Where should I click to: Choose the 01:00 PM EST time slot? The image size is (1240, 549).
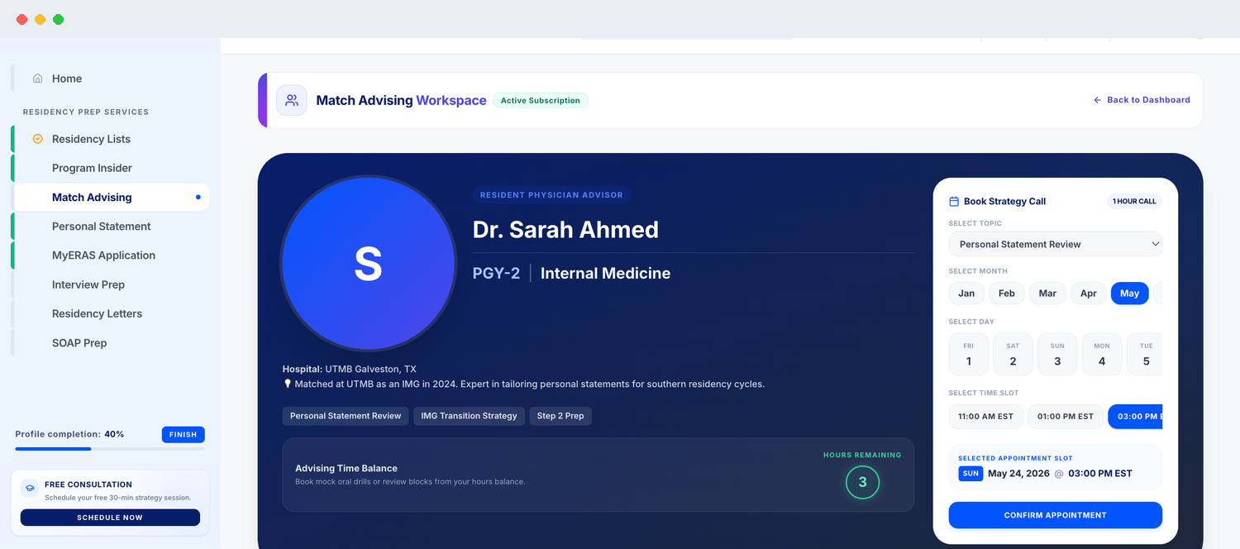[1065, 417]
